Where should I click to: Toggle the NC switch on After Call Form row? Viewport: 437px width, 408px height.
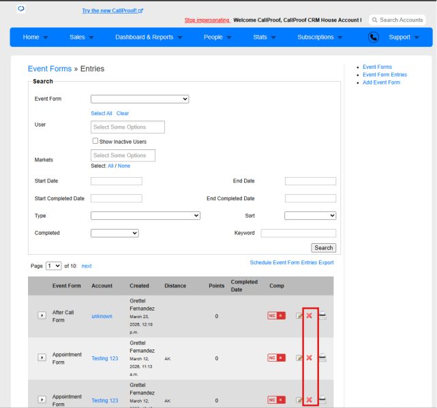click(277, 315)
